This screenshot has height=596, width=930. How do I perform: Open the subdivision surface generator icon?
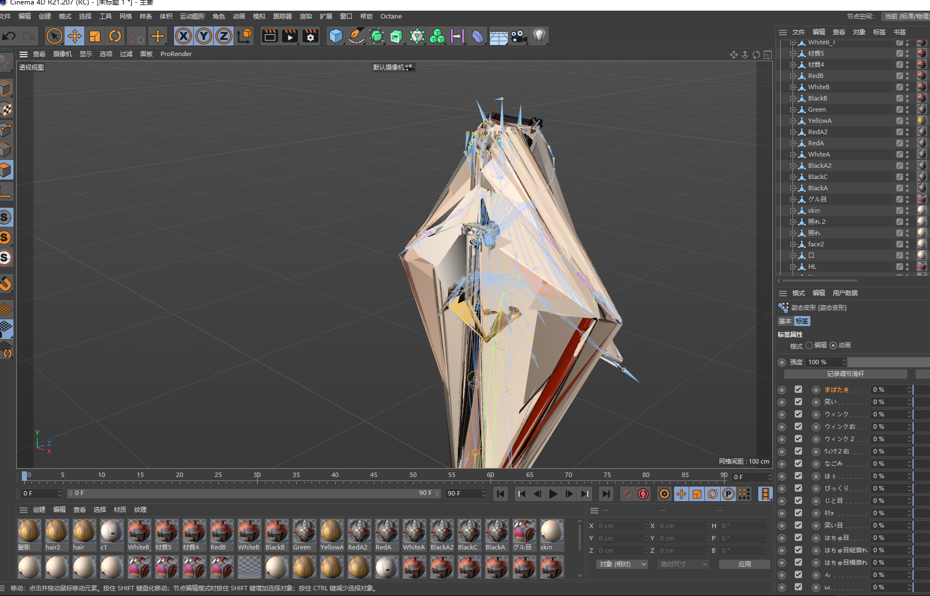(377, 36)
